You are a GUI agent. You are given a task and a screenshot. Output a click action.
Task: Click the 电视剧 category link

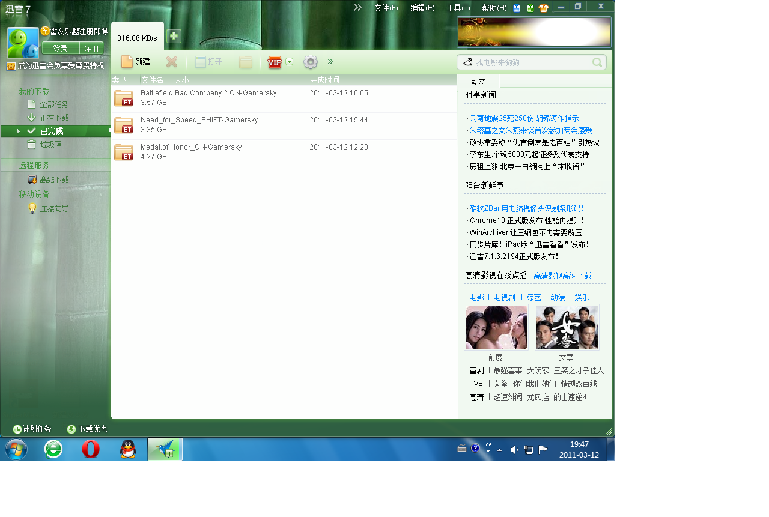tap(504, 297)
